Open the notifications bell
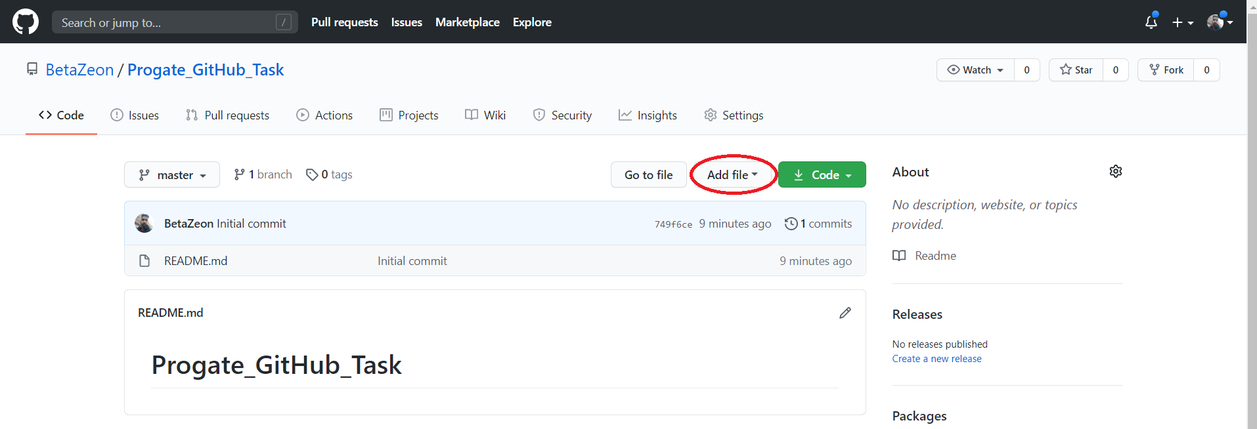 click(x=1151, y=22)
